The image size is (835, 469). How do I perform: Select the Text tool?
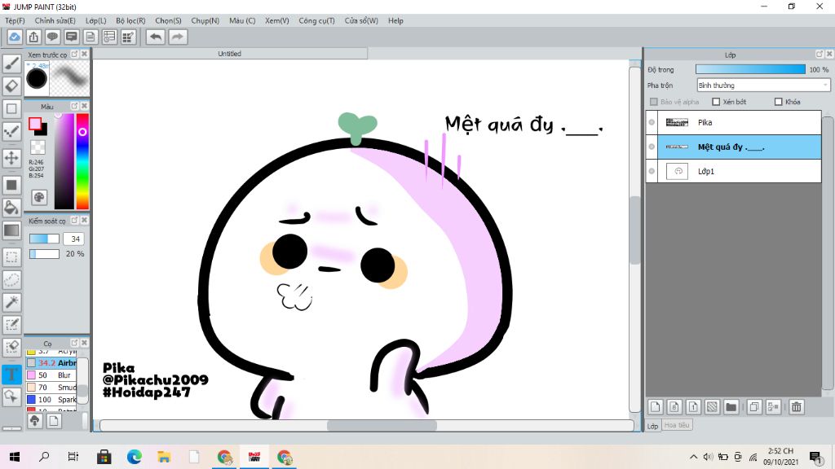11,374
